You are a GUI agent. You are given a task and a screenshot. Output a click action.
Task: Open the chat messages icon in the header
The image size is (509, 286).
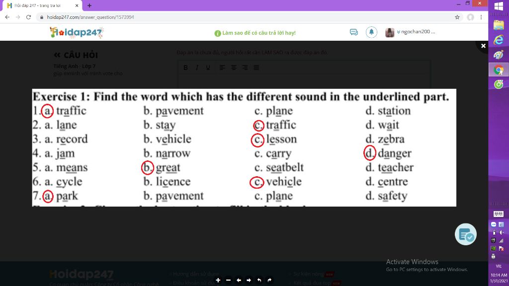(354, 32)
